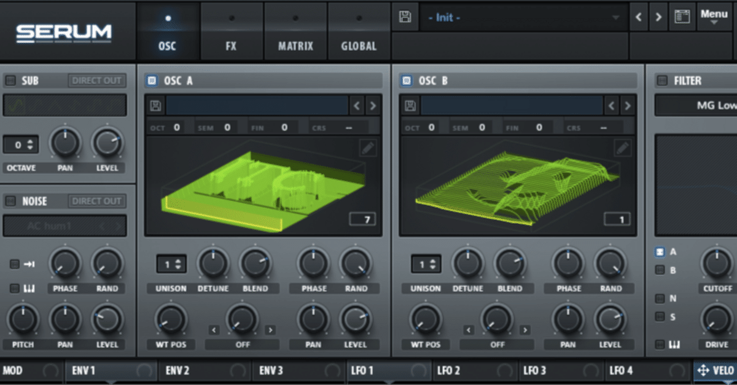Viewport: 737px width, 385px height.
Task: Select the LFO 4 tab
Action: click(646, 370)
